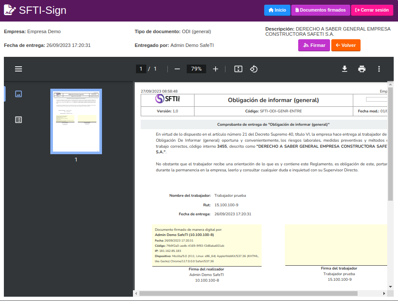Click 'Tipo de documento: ODI (general)' text

click(x=173, y=31)
